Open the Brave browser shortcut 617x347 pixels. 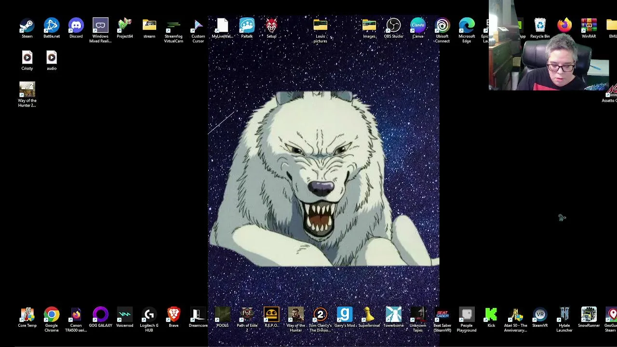[174, 315]
